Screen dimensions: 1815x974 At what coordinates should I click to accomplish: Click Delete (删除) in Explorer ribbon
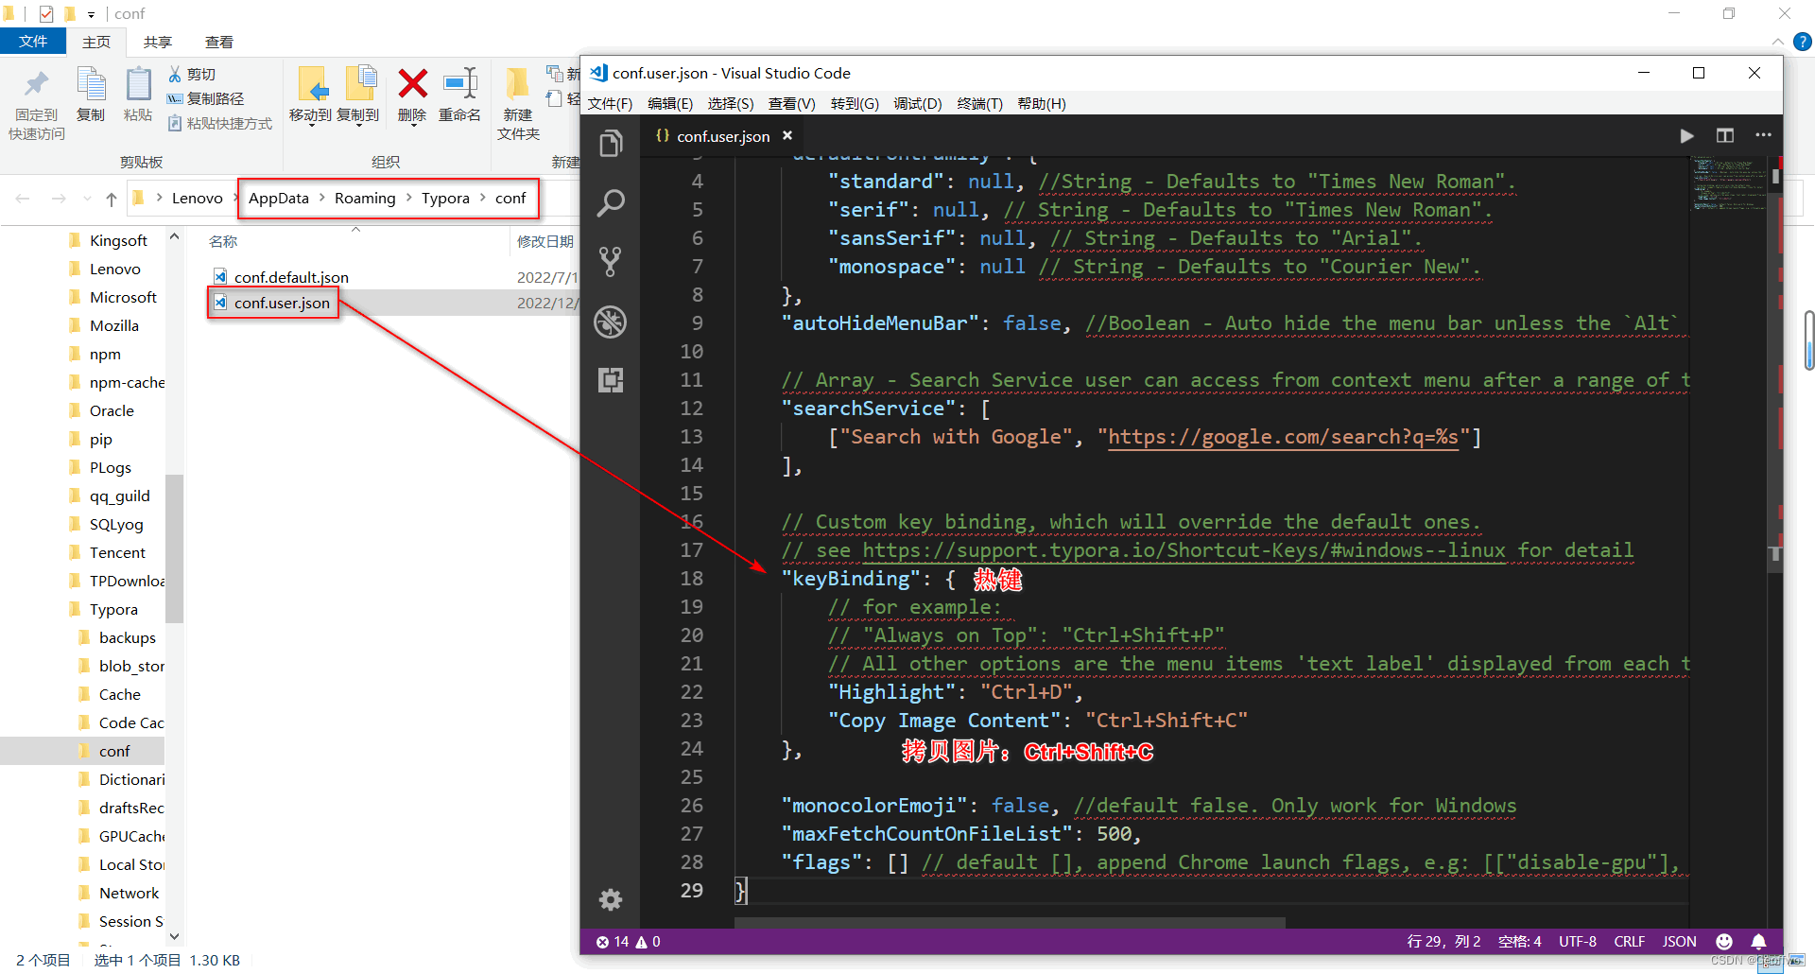[412, 95]
